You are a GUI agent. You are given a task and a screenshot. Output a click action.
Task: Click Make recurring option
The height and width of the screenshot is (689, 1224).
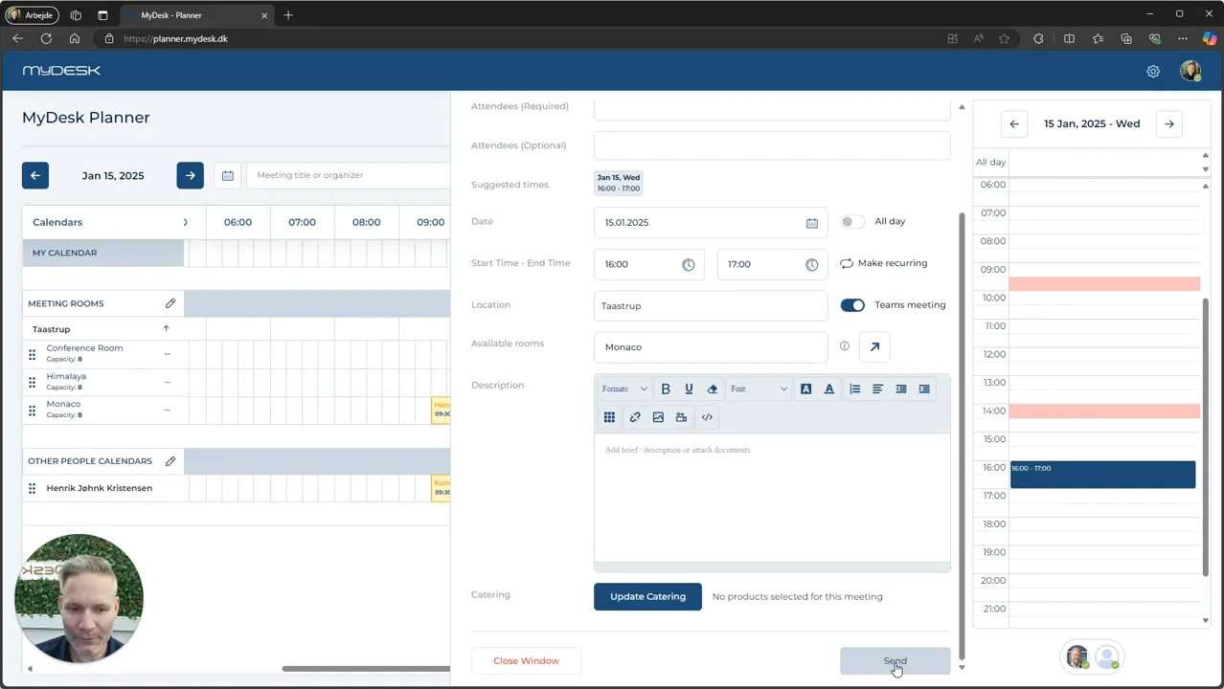click(x=884, y=263)
